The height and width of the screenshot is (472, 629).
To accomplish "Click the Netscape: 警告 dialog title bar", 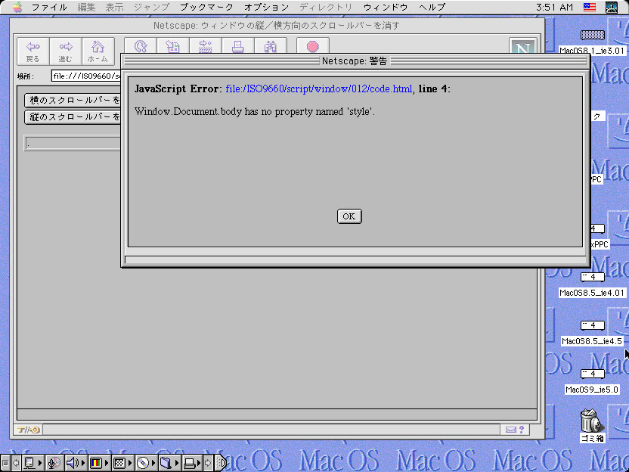I will coord(355,61).
